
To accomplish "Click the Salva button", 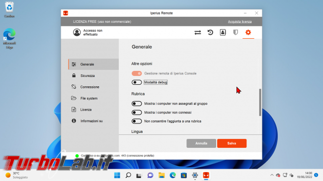I will [x=232, y=143].
